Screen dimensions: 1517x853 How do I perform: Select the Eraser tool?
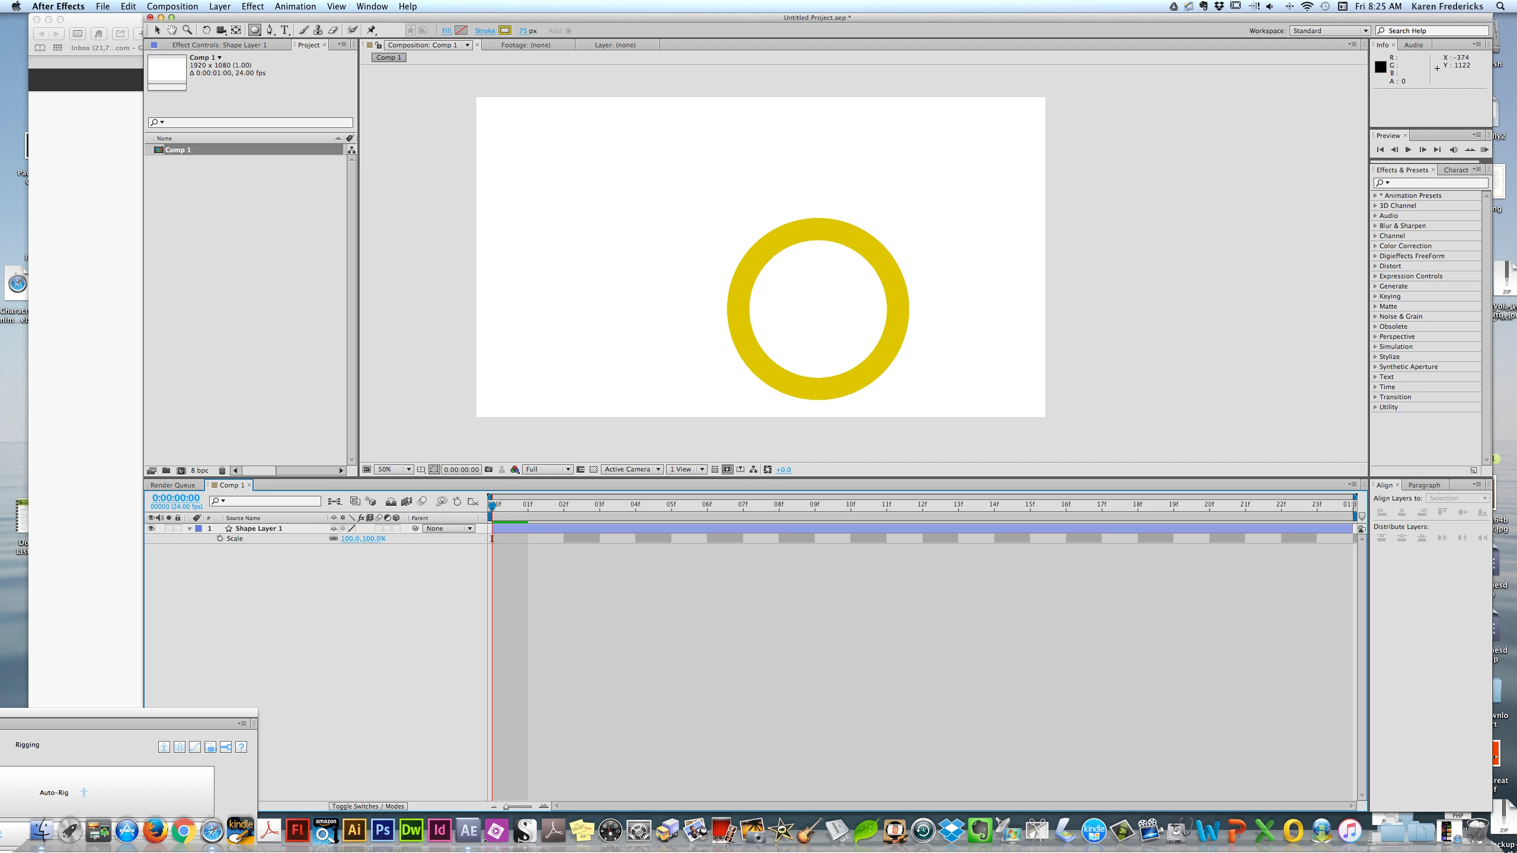[x=333, y=30]
